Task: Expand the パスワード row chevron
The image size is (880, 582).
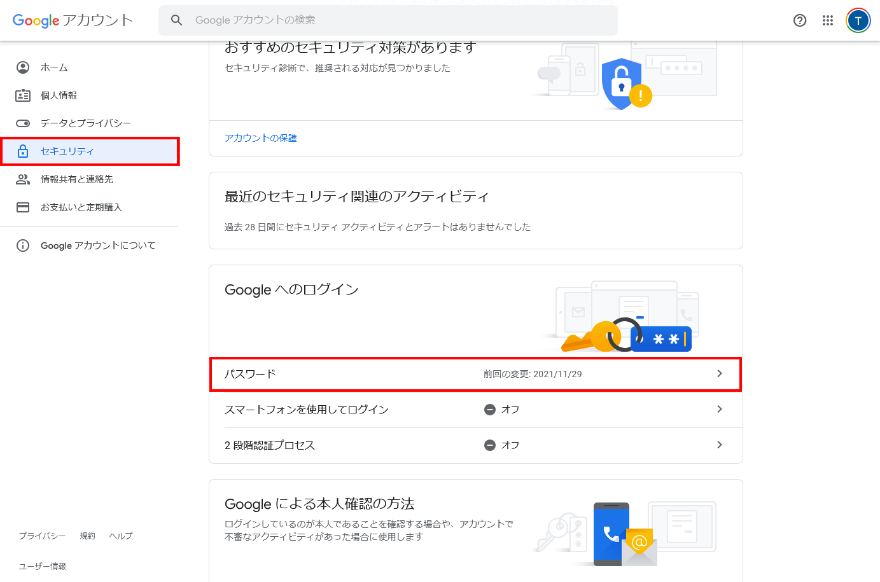Action: click(x=720, y=374)
